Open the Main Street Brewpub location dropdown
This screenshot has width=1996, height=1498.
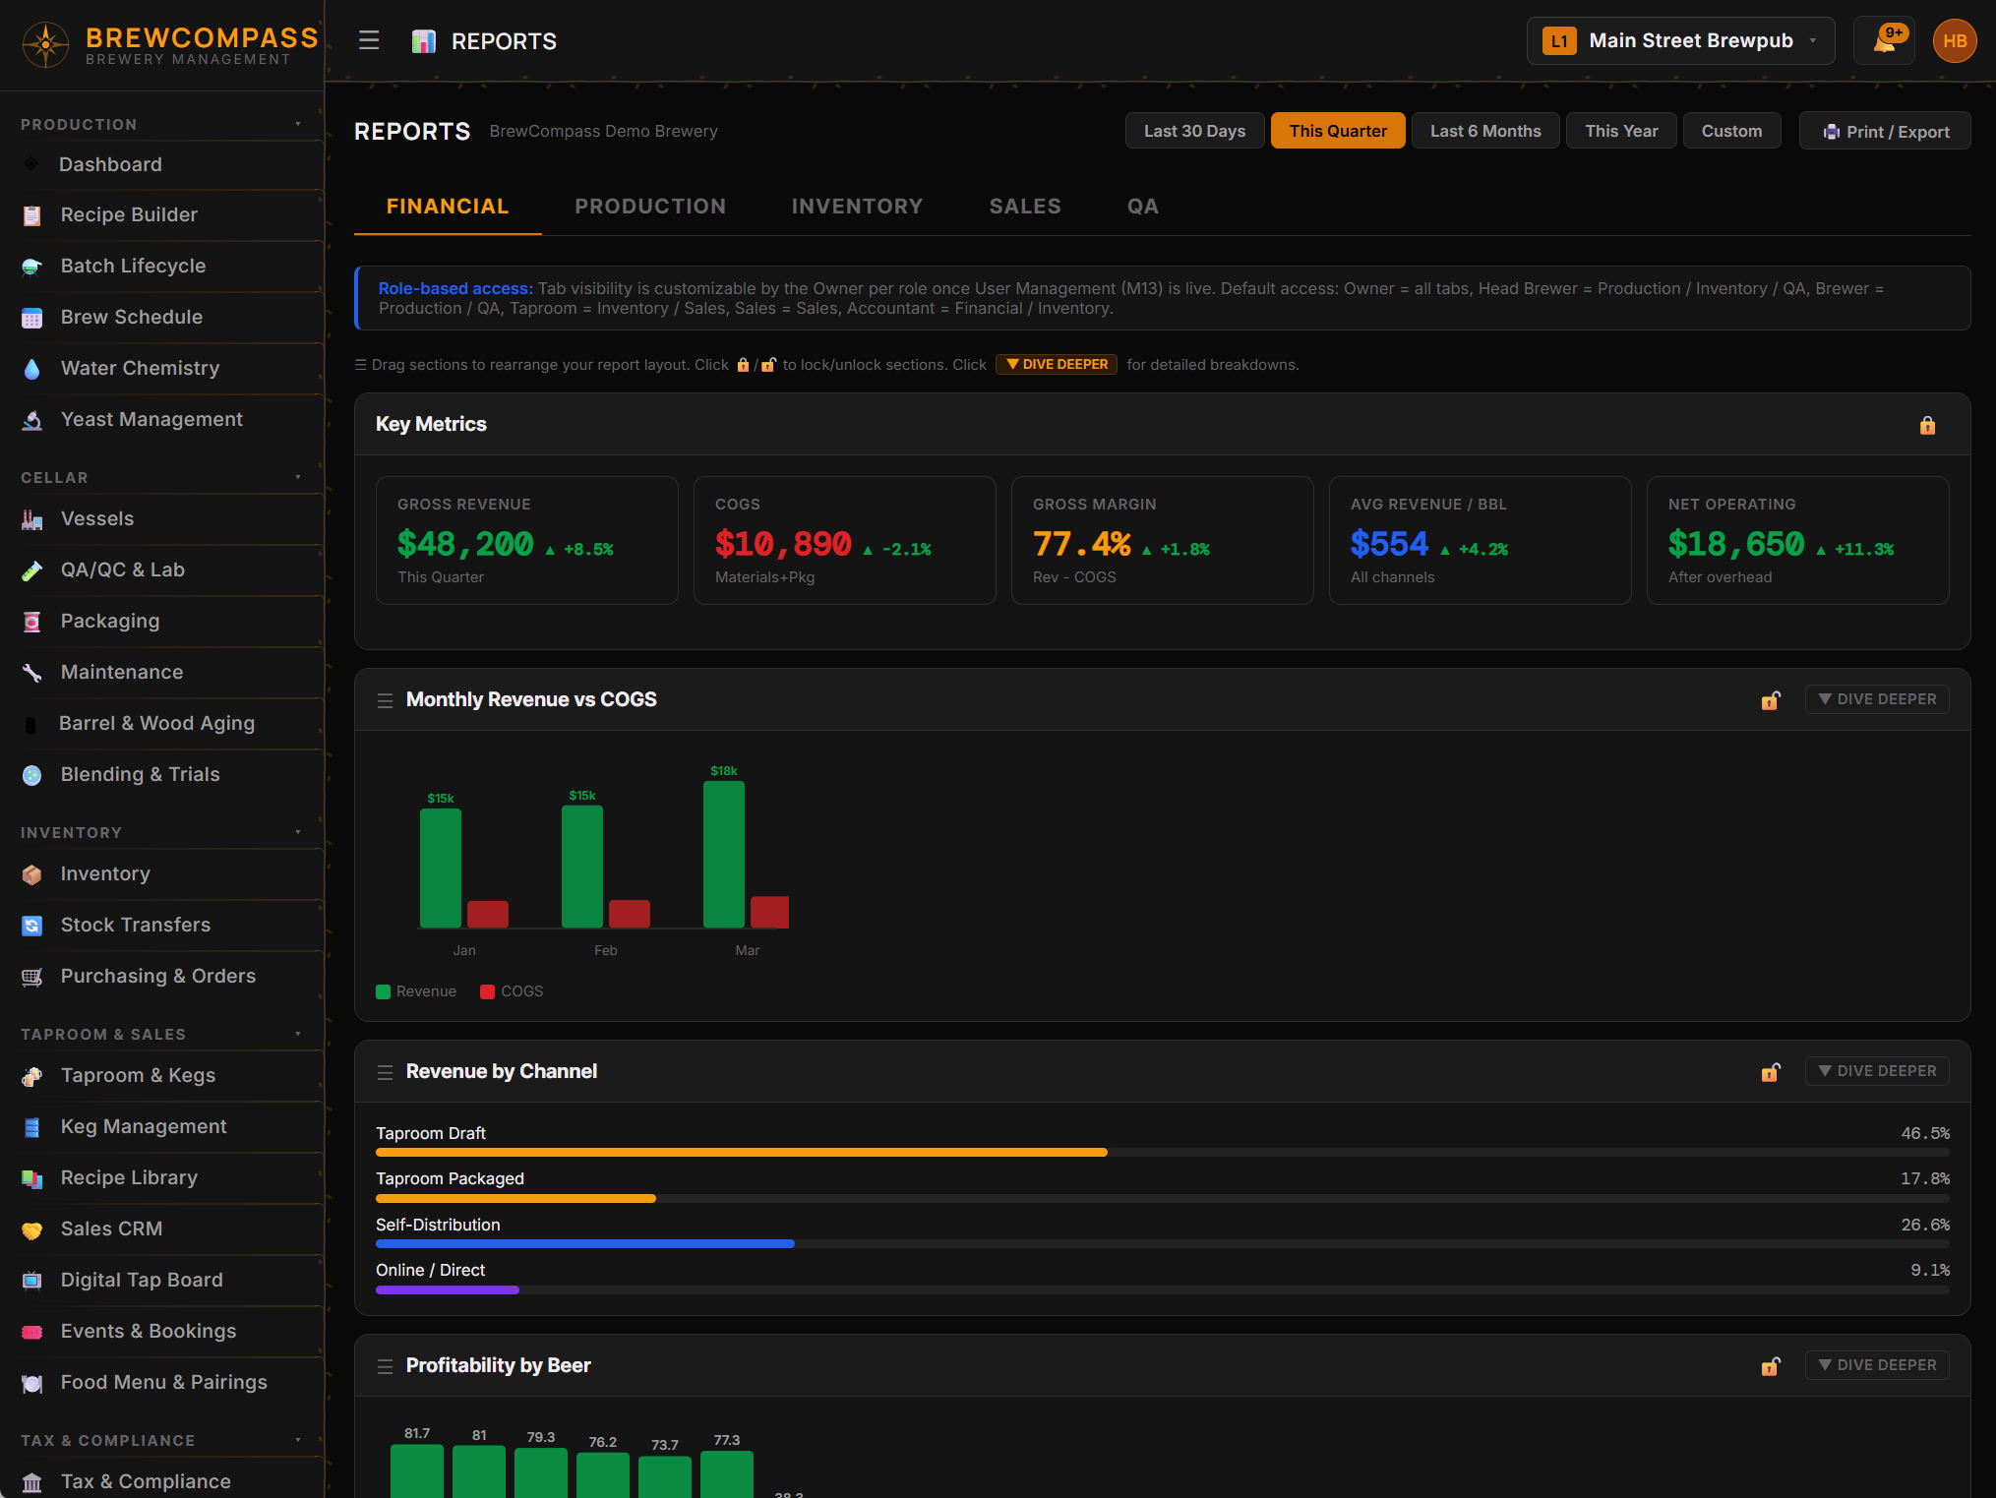tap(1680, 41)
